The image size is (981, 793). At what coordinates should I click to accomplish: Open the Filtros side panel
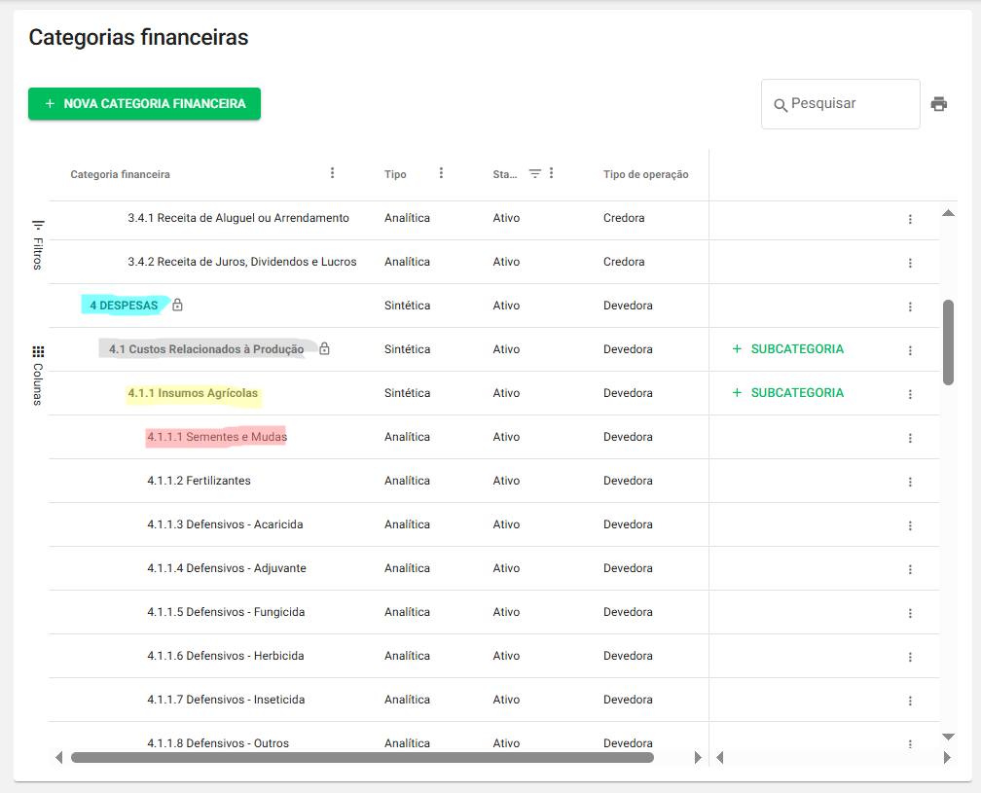(x=38, y=243)
